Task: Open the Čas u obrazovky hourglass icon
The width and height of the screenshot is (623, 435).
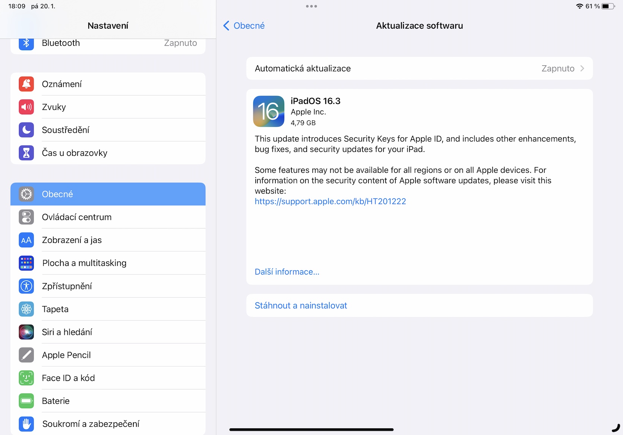Action: pyautogui.click(x=26, y=153)
